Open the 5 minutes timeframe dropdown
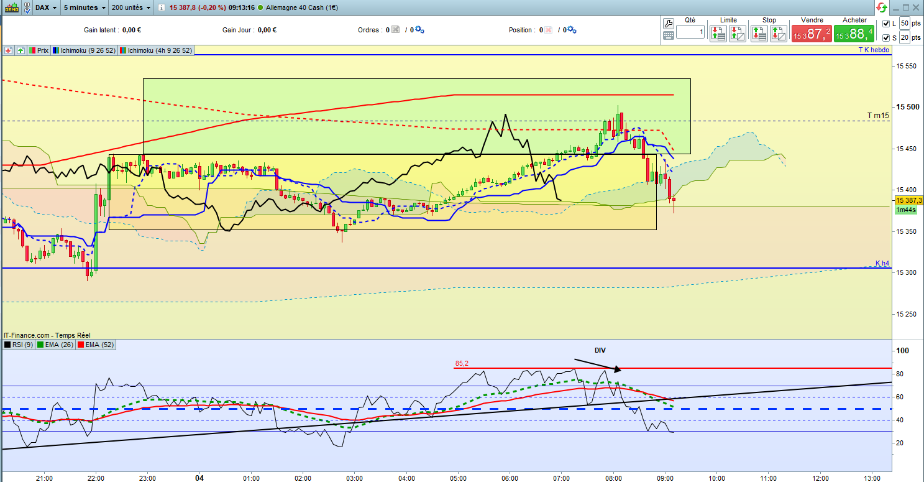This screenshot has height=482, width=924. (x=85, y=7)
